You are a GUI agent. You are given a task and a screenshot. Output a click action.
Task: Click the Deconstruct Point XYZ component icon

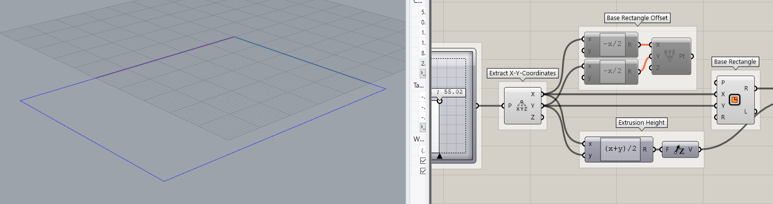(x=521, y=106)
